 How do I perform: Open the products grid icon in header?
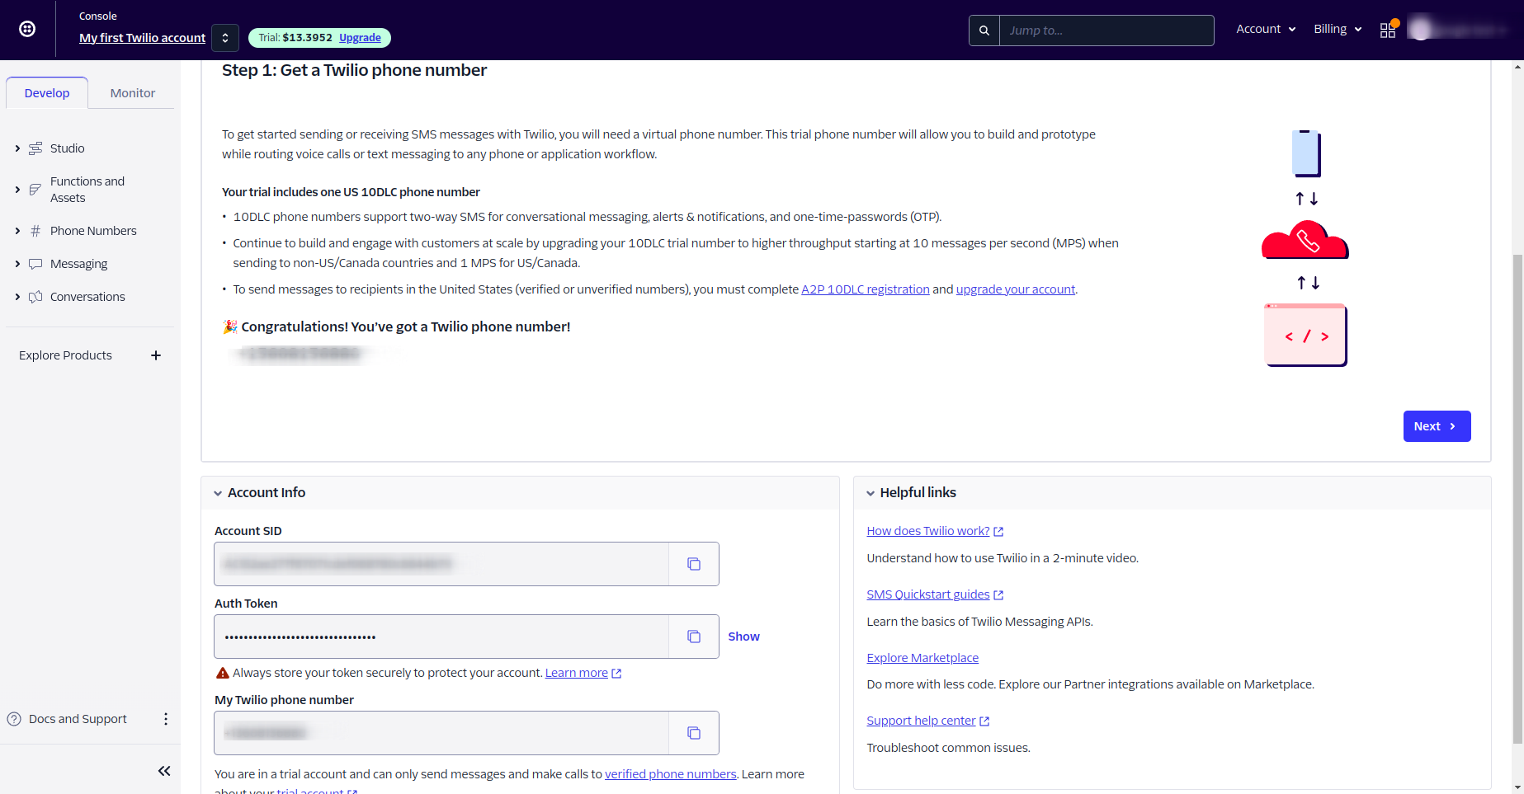click(1388, 30)
